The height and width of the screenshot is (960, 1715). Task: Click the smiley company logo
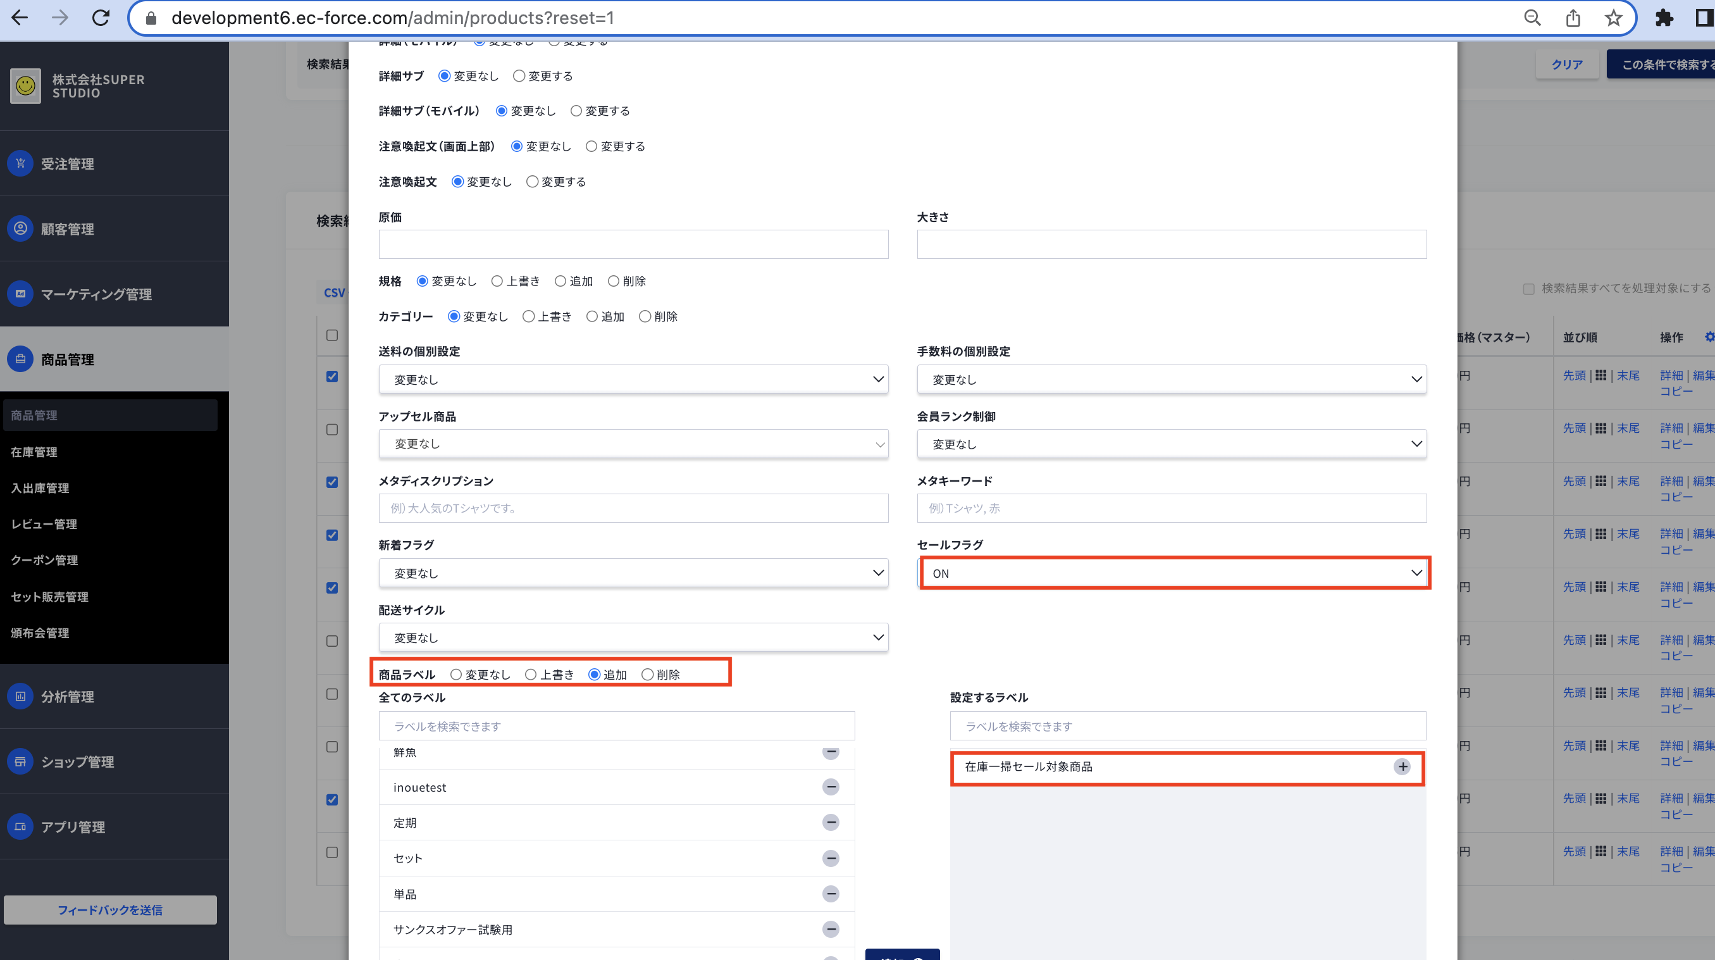25,85
